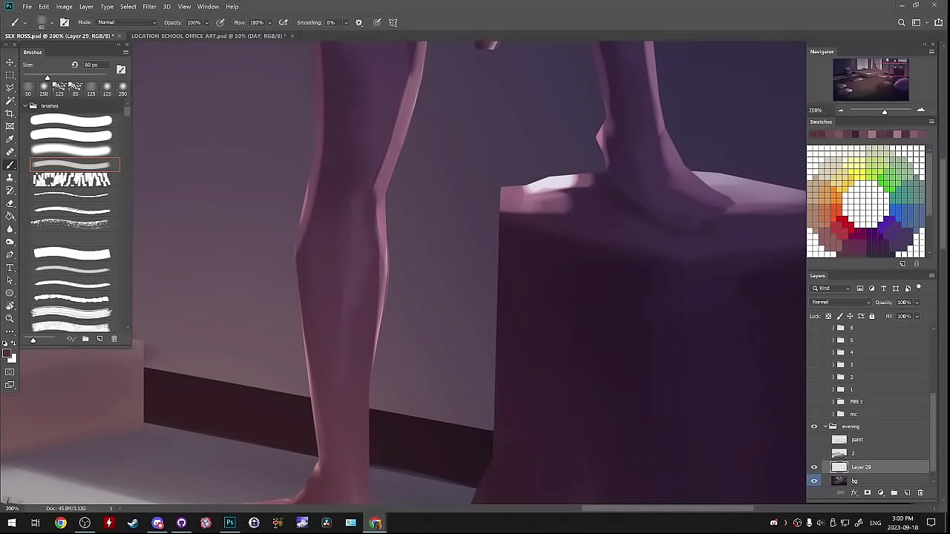
Task: Hide the Layer 29 layer
Action: [814, 467]
